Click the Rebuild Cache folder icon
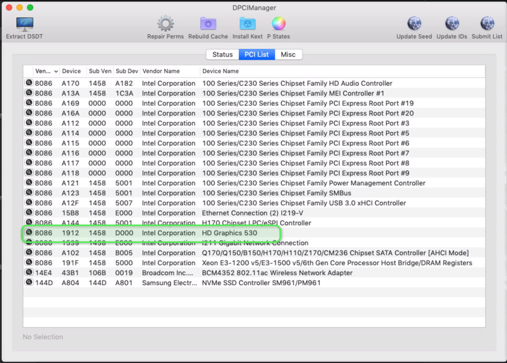The image size is (507, 363). point(208,24)
